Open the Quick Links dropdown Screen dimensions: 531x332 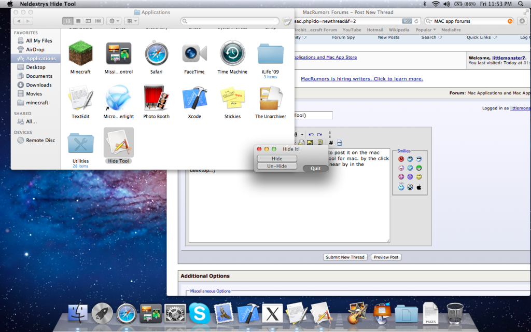point(482,37)
